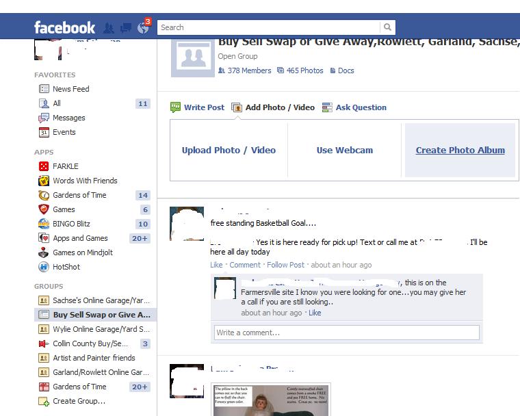Choose Upload Photo / Video option
Screen dimensions: 520x416
(x=229, y=150)
